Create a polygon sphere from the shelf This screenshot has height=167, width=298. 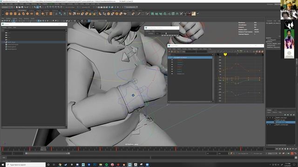coord(7,13)
